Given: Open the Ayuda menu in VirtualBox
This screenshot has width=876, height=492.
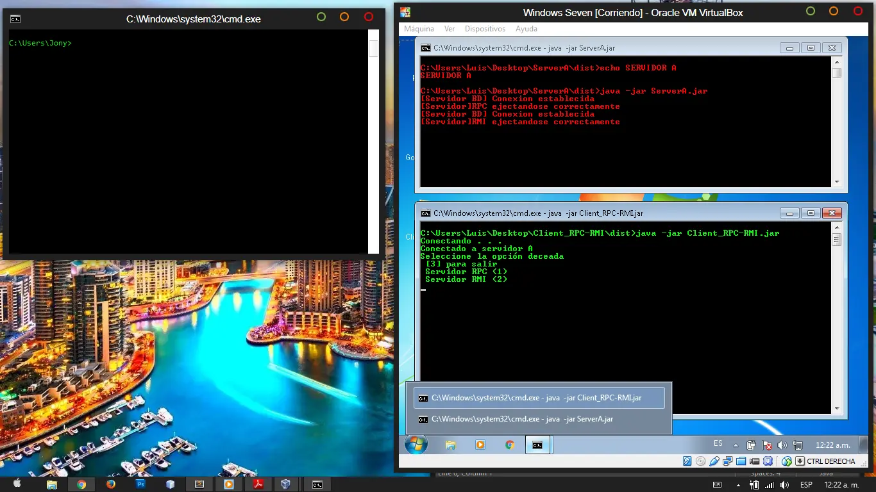Looking at the screenshot, I should tap(526, 29).
